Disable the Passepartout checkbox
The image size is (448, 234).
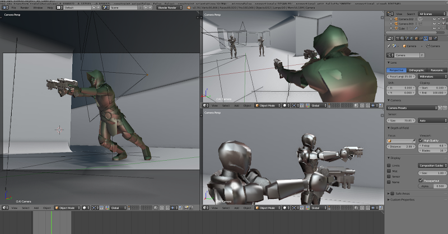[420, 180]
